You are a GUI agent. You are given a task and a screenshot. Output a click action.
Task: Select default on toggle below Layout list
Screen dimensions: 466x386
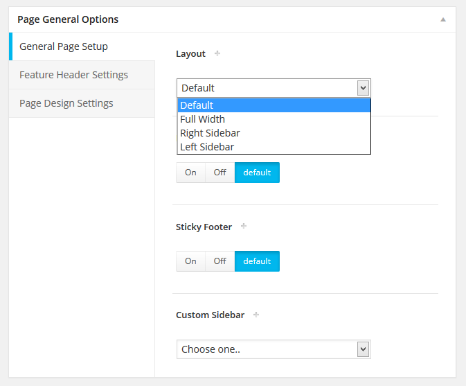coord(257,173)
